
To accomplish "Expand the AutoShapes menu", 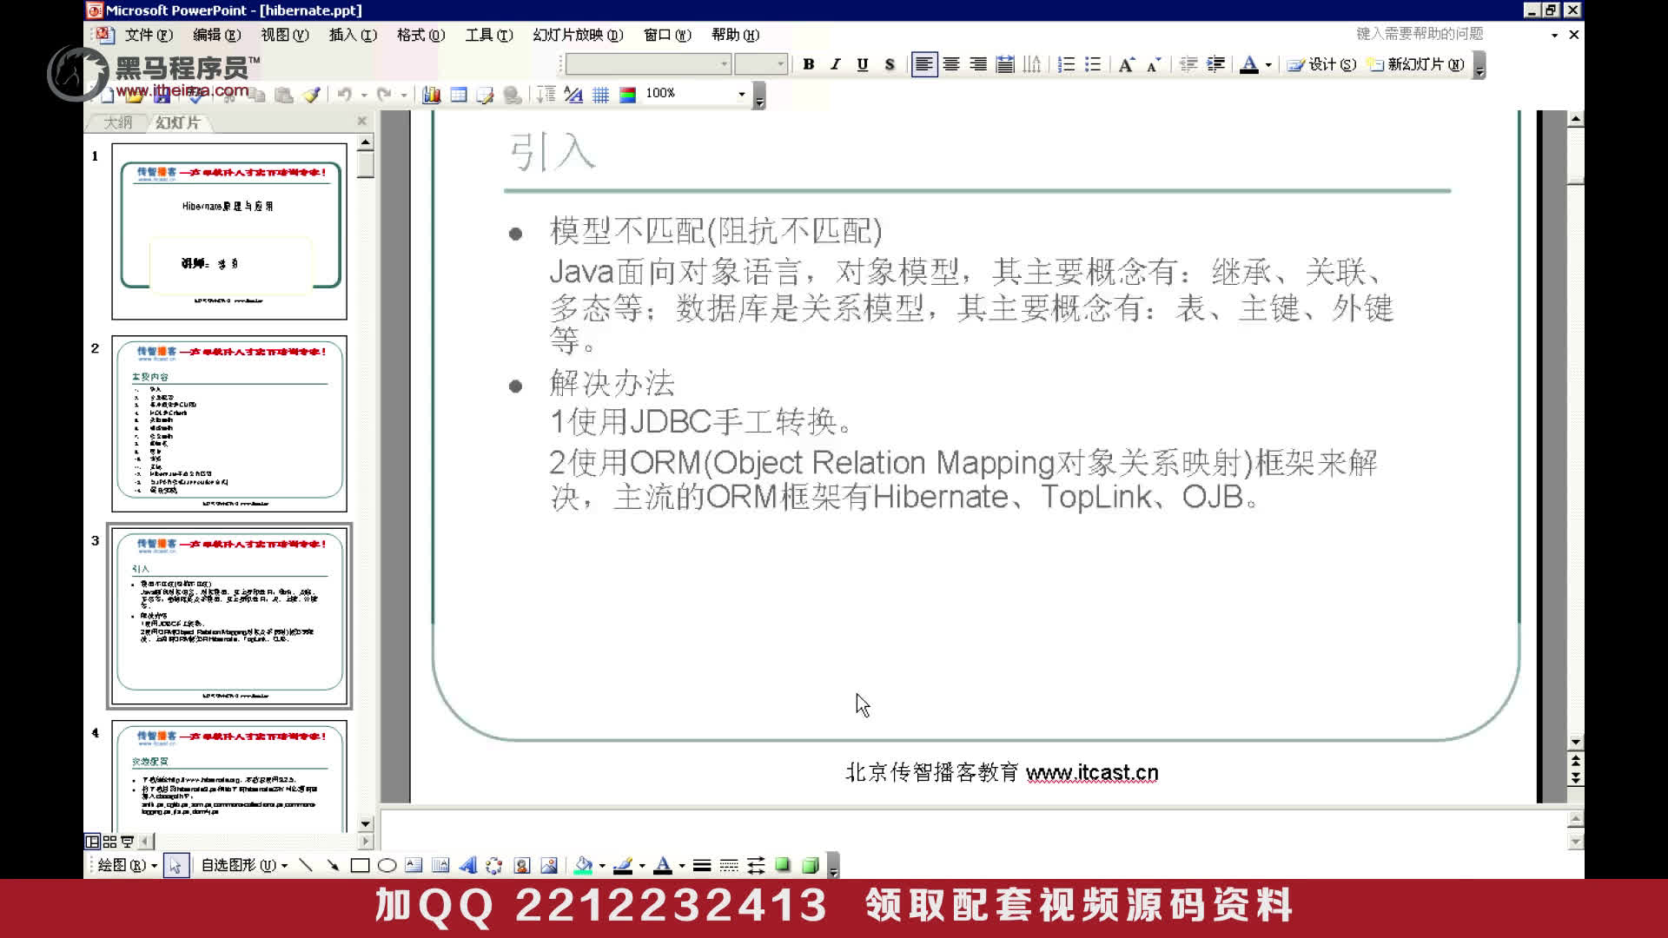I will tap(243, 865).
